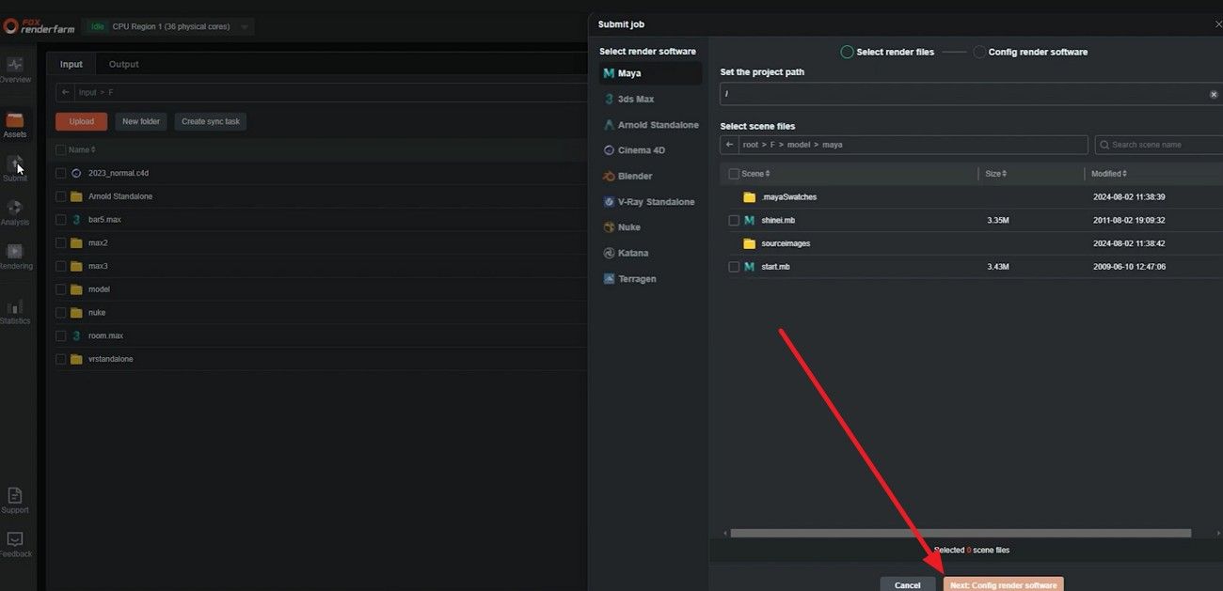This screenshot has height=591, width=1223.
Task: Open Support from the left sidebar
Action: click(15, 498)
